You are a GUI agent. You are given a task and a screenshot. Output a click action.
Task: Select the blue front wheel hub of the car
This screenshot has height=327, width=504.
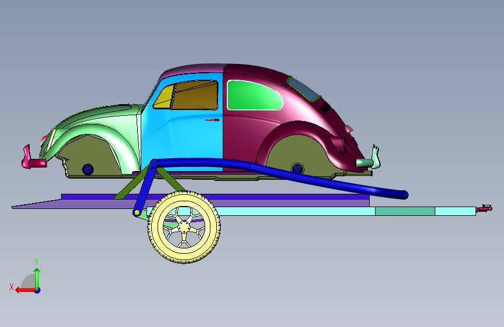click(x=88, y=169)
